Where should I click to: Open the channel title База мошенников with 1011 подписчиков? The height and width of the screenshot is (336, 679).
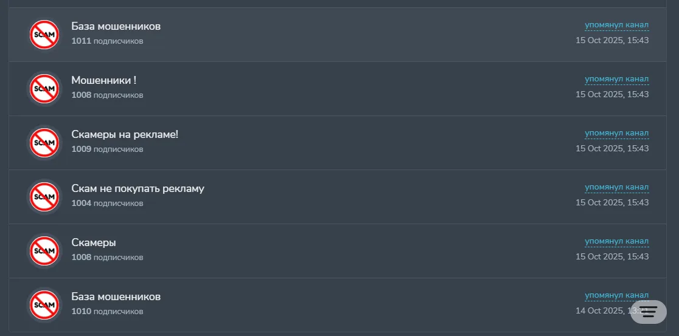(x=116, y=26)
